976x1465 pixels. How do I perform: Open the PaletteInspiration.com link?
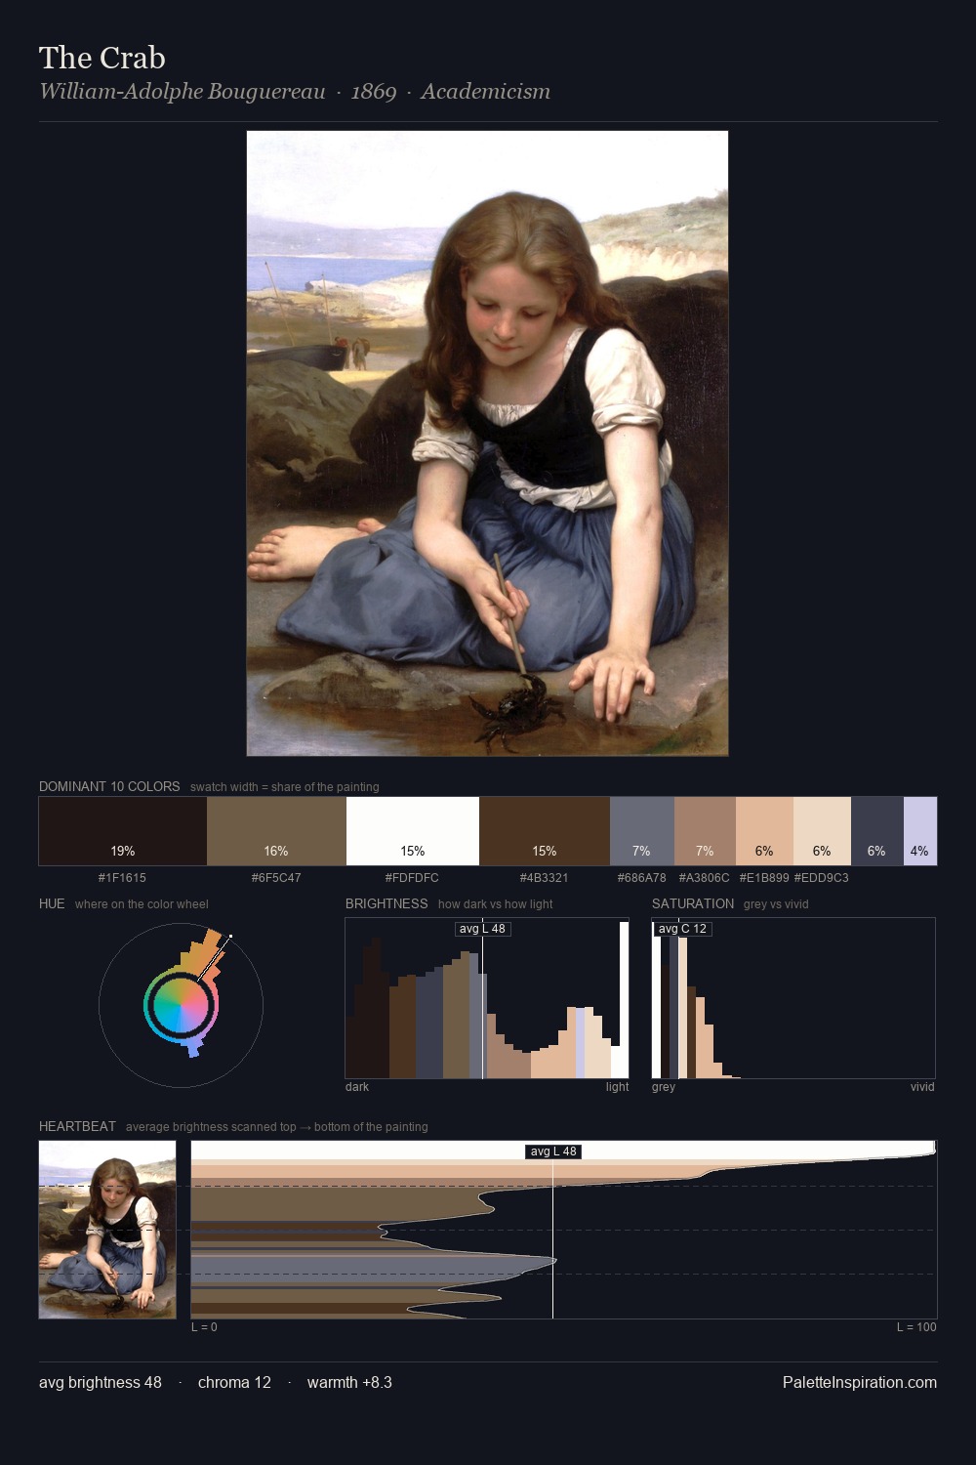(x=860, y=1382)
